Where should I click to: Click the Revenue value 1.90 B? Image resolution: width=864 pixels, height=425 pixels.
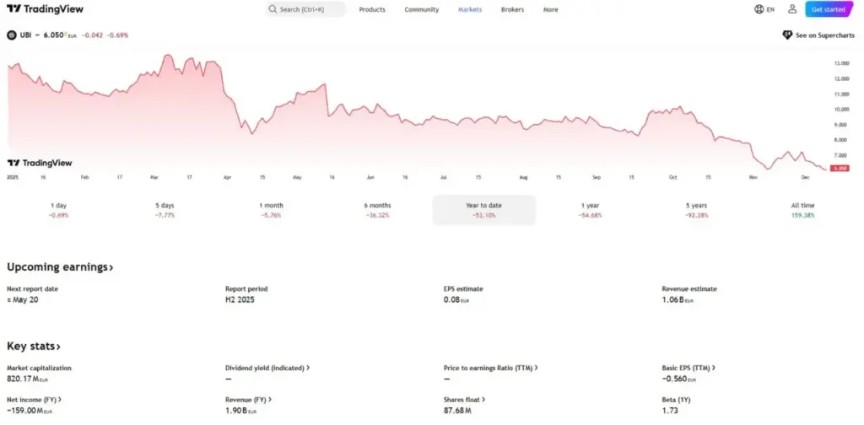[240, 411]
